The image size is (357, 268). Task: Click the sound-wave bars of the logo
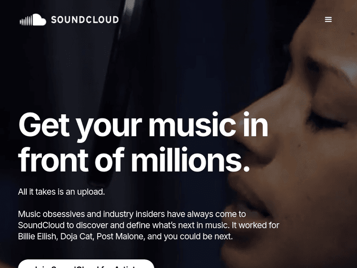tap(26, 21)
